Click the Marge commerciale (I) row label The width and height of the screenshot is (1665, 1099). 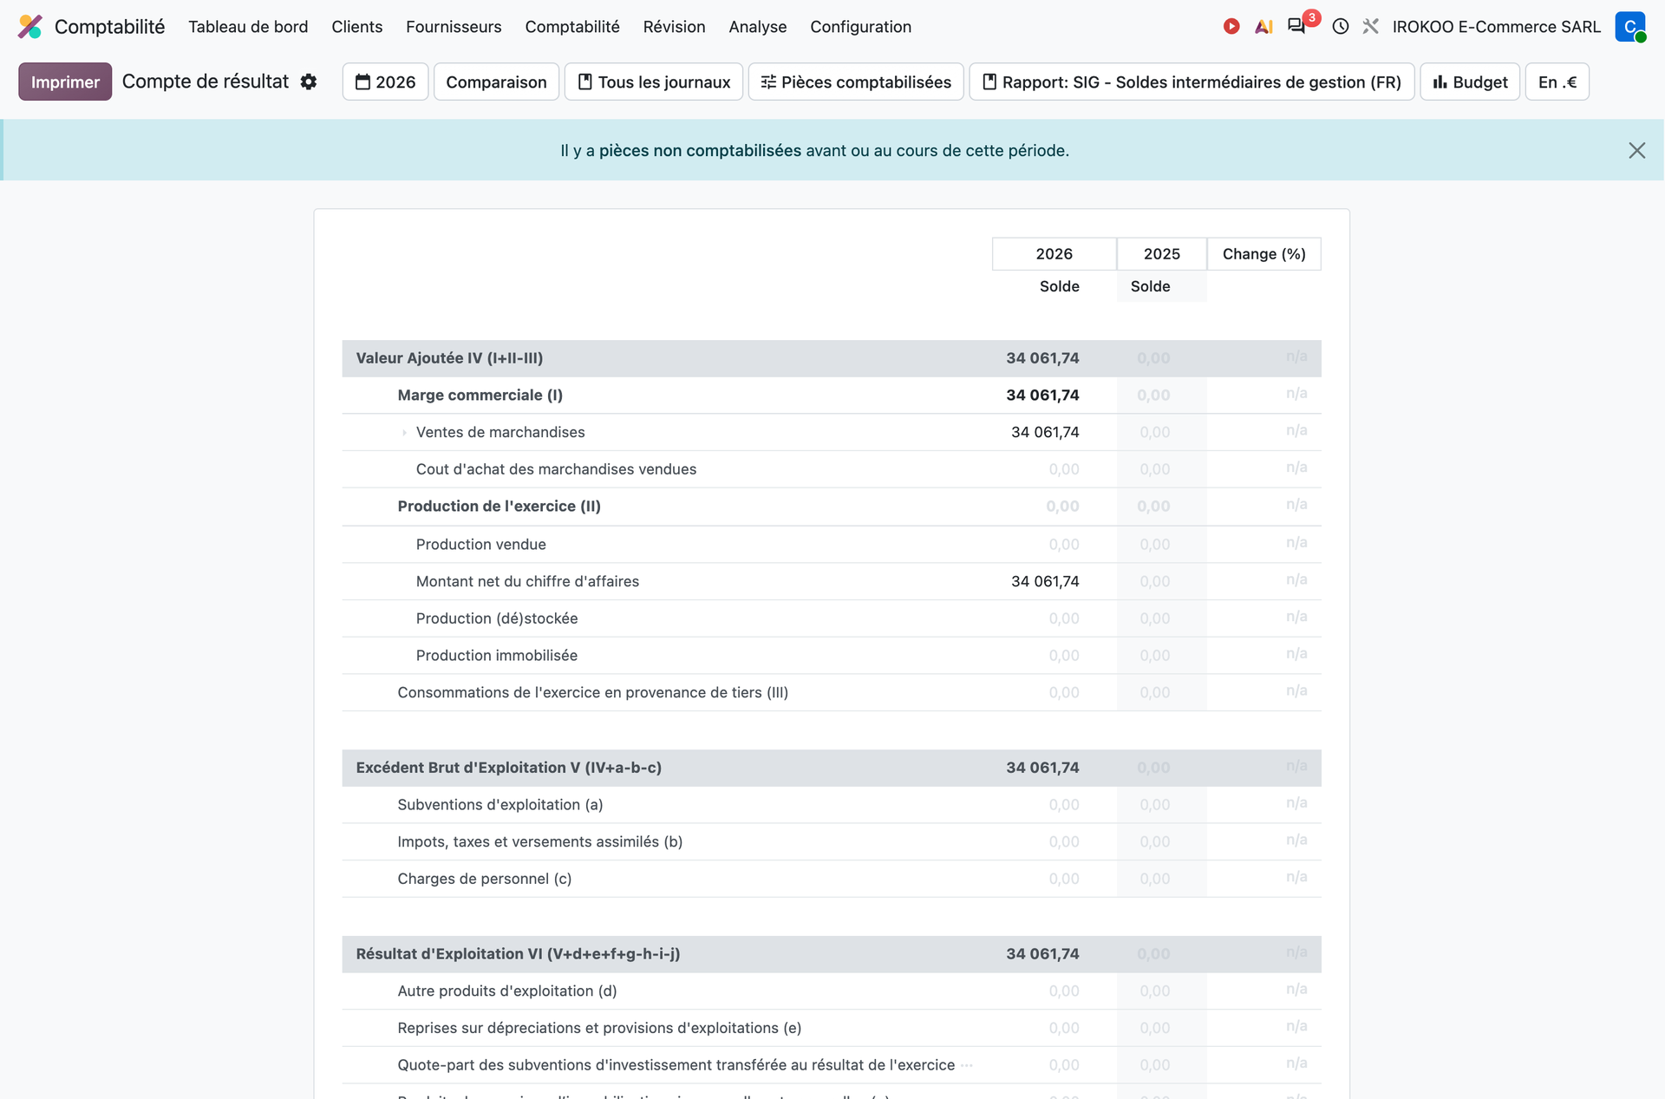point(480,395)
